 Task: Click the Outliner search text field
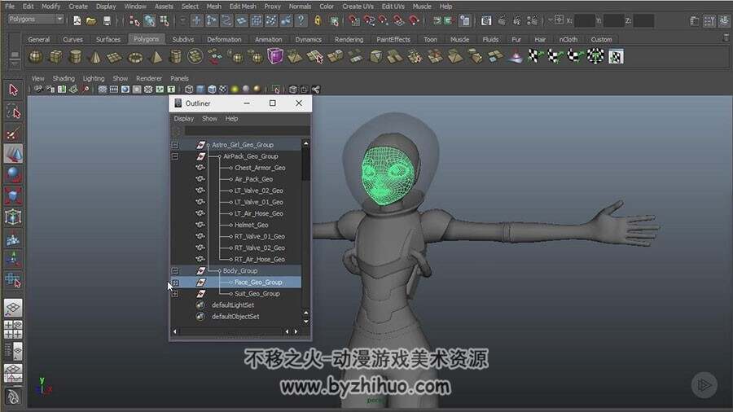pyautogui.click(x=247, y=131)
